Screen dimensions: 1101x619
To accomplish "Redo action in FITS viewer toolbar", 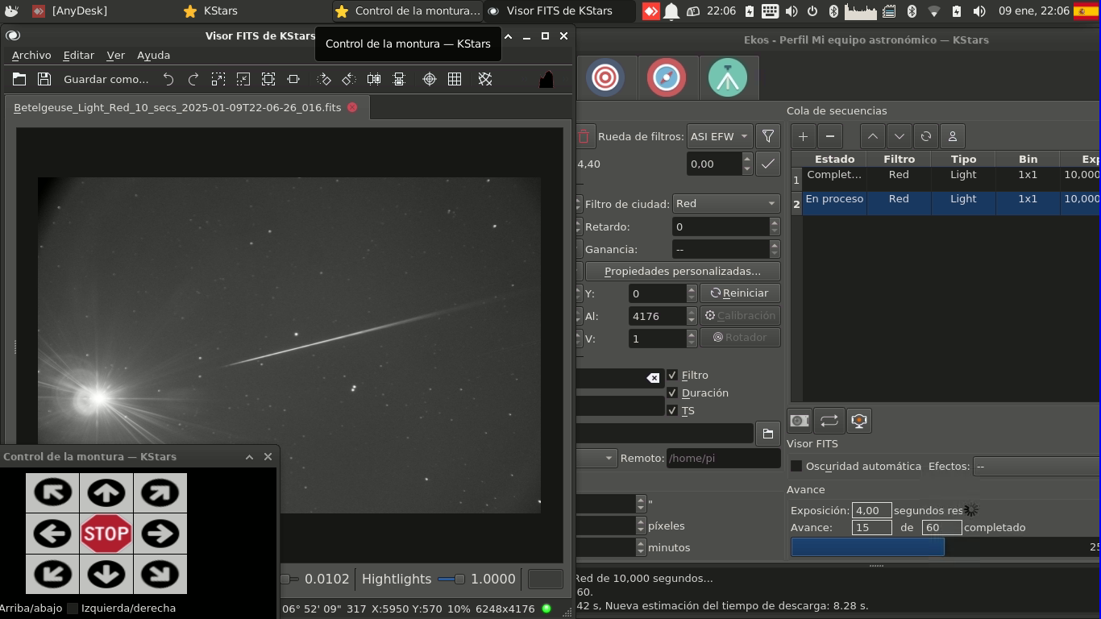I will click(193, 79).
